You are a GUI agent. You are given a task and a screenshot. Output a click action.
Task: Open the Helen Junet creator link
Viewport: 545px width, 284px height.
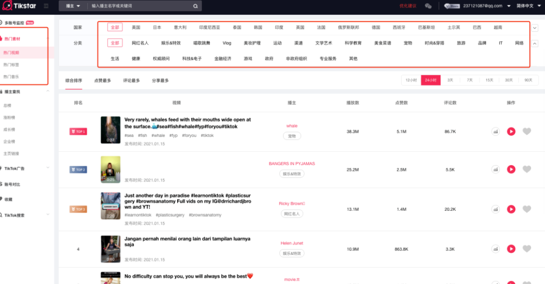tap(292, 243)
